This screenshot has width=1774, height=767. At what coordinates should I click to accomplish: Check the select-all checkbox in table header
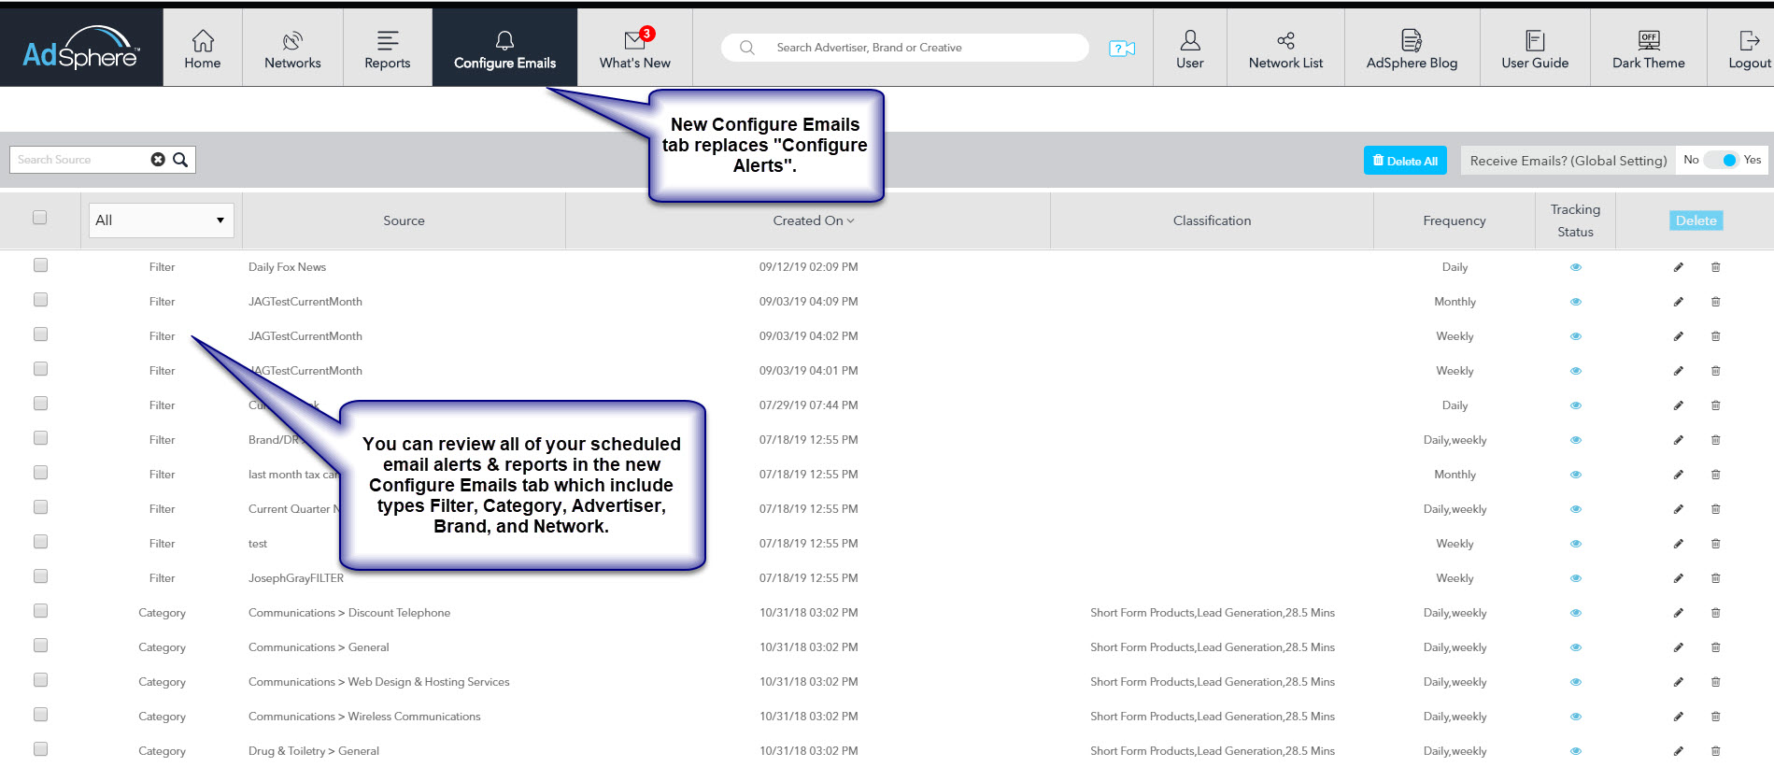coord(39,218)
